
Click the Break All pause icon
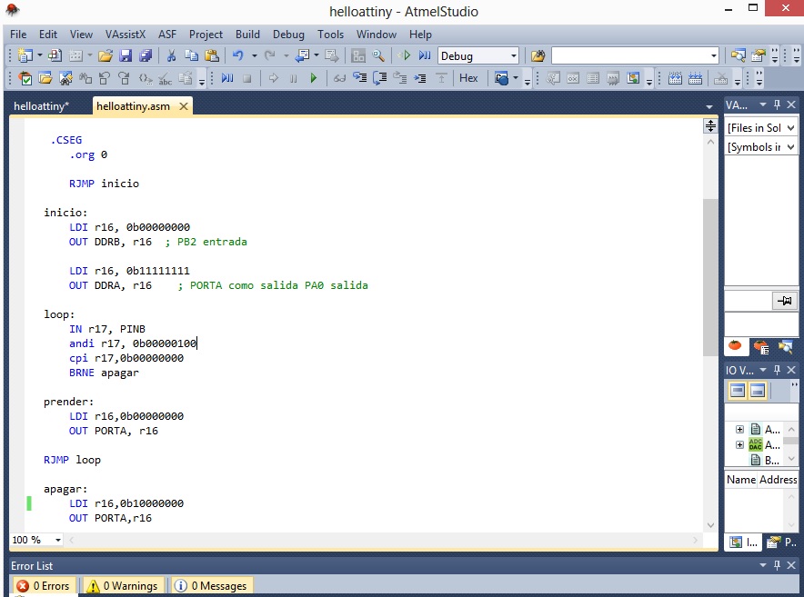[x=293, y=78]
